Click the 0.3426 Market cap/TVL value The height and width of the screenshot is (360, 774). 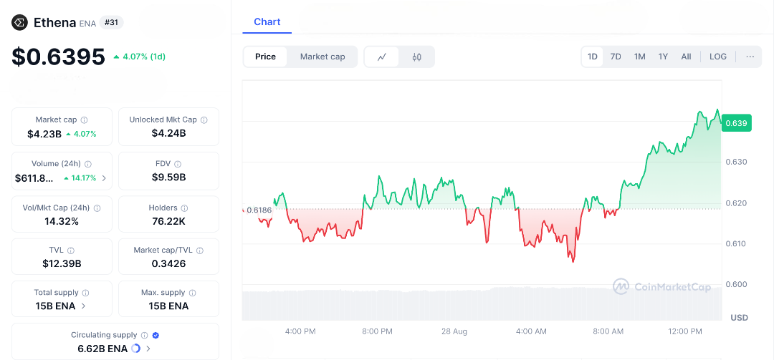(169, 264)
